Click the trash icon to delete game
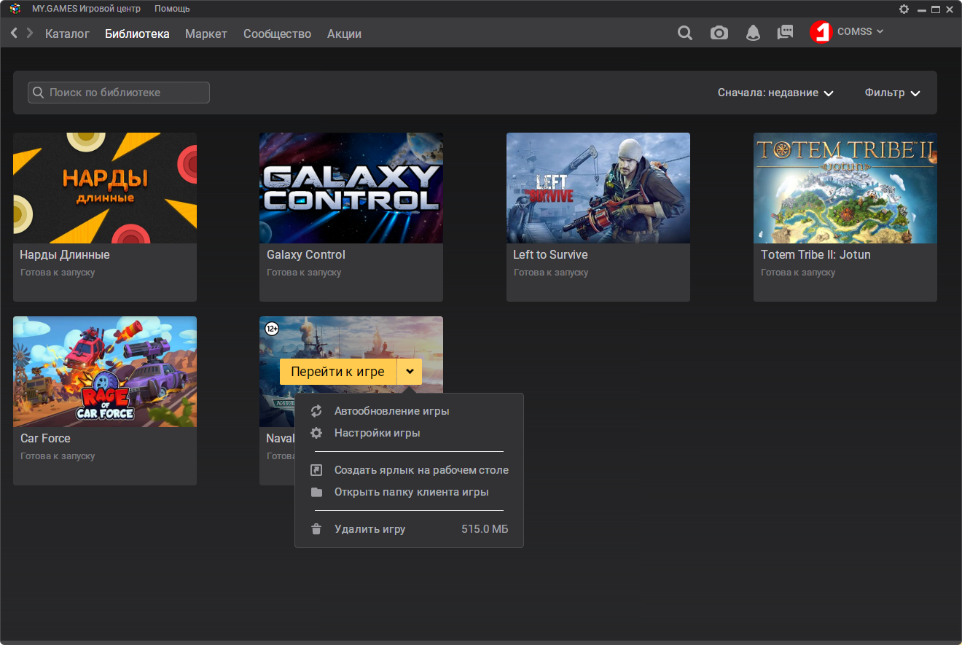 pyautogui.click(x=316, y=529)
